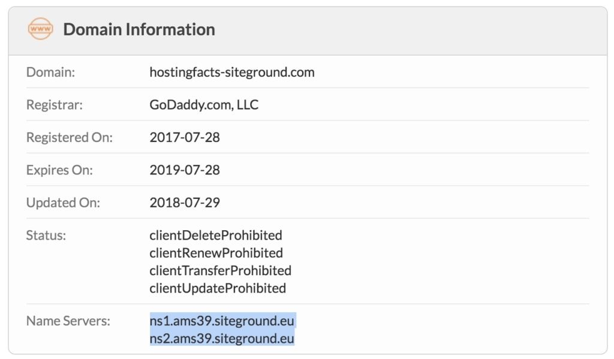Click the updated date 2018-07-29
The image size is (614, 359).
185,203
